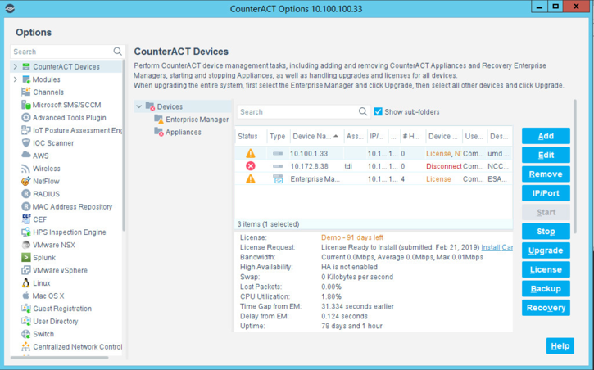Viewport: 594px width, 370px height.
Task: Click warning status icon for 10.100.1.33
Action: (x=251, y=153)
